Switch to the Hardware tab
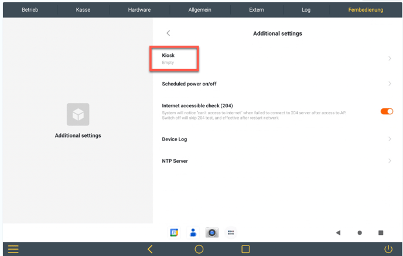 point(139,9)
